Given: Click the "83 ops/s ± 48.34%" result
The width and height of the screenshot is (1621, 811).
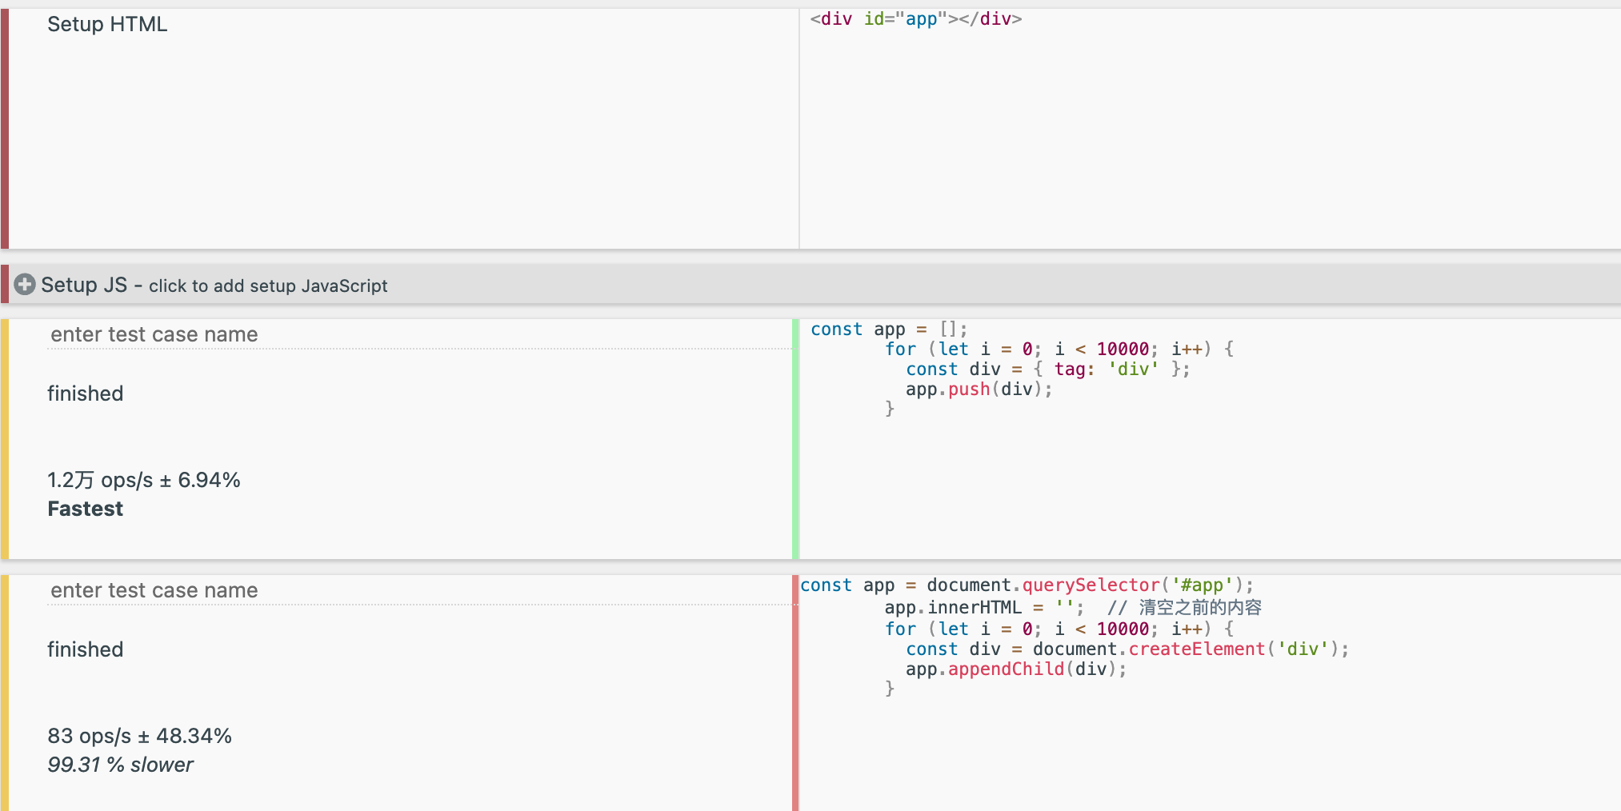Looking at the screenshot, I should [x=140, y=736].
